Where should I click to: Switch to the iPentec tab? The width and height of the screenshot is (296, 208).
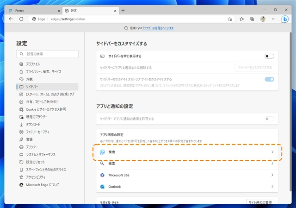click(x=34, y=11)
